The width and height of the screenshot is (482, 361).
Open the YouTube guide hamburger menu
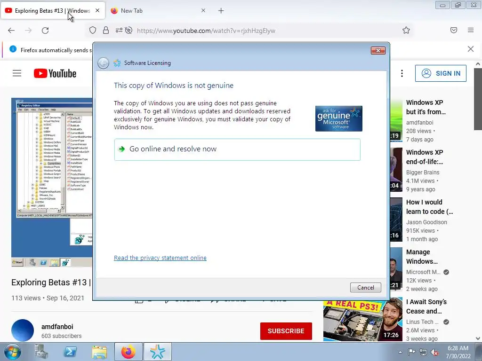(x=17, y=73)
